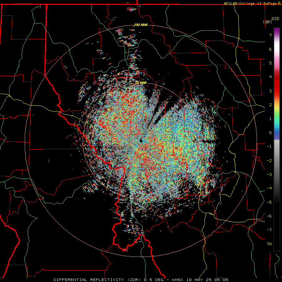
Task: Click the 5 dB scale label
Action: pyautogui.click(x=270, y=63)
